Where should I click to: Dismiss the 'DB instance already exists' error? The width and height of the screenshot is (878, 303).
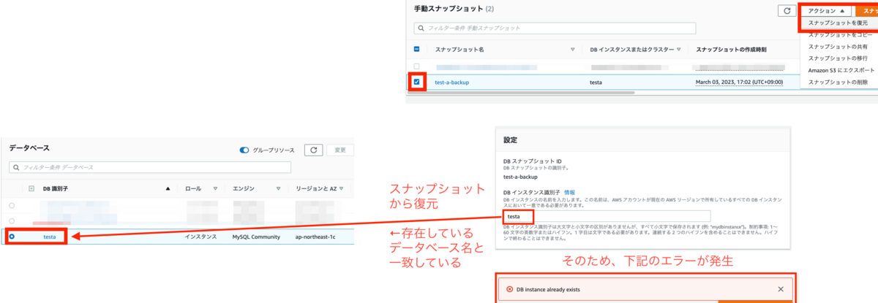click(781, 289)
